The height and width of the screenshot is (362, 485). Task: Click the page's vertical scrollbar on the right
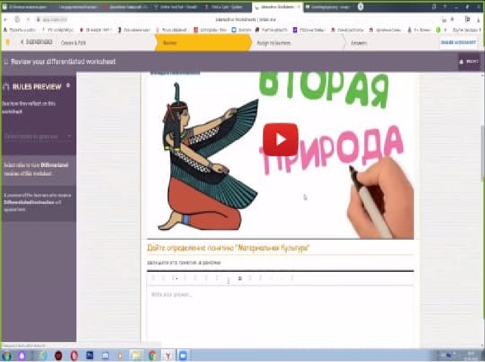(x=483, y=154)
